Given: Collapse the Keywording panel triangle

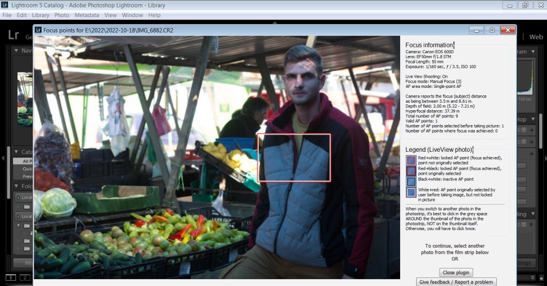Looking at the screenshot, I should coord(533,214).
